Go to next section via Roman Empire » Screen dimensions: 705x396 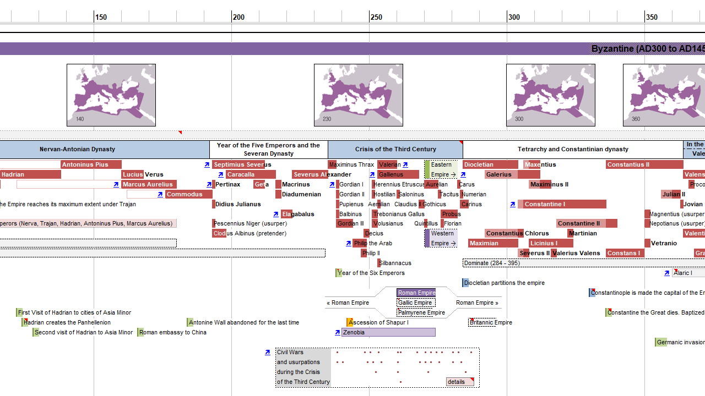(x=477, y=302)
